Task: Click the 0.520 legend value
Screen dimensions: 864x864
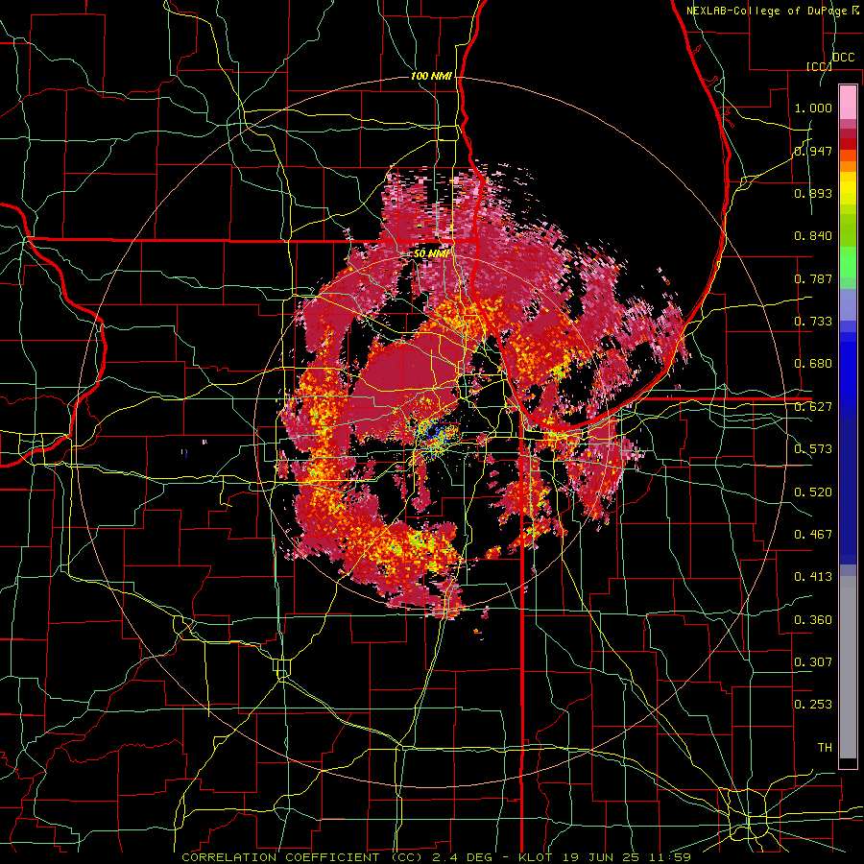Action: click(813, 492)
